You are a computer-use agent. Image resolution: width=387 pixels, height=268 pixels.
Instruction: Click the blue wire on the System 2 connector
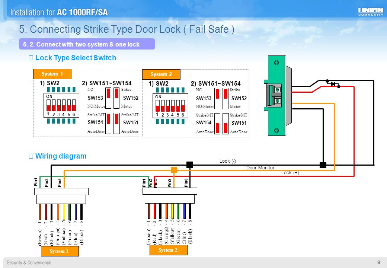[x=184, y=211]
